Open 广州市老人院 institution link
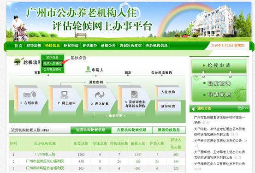The width and height of the screenshot is (255, 173). point(45,154)
